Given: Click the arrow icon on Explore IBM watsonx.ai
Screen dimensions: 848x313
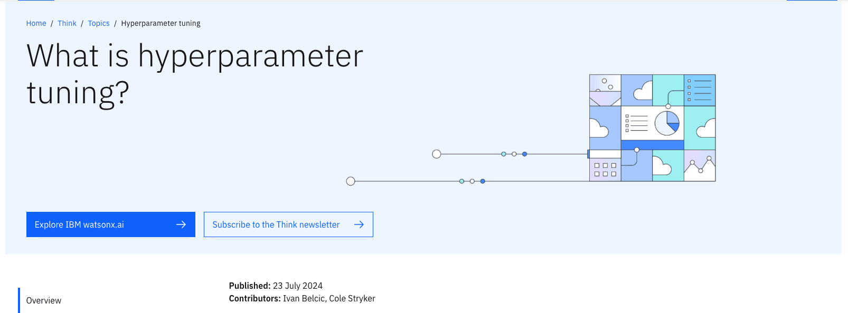Looking at the screenshot, I should click(181, 224).
